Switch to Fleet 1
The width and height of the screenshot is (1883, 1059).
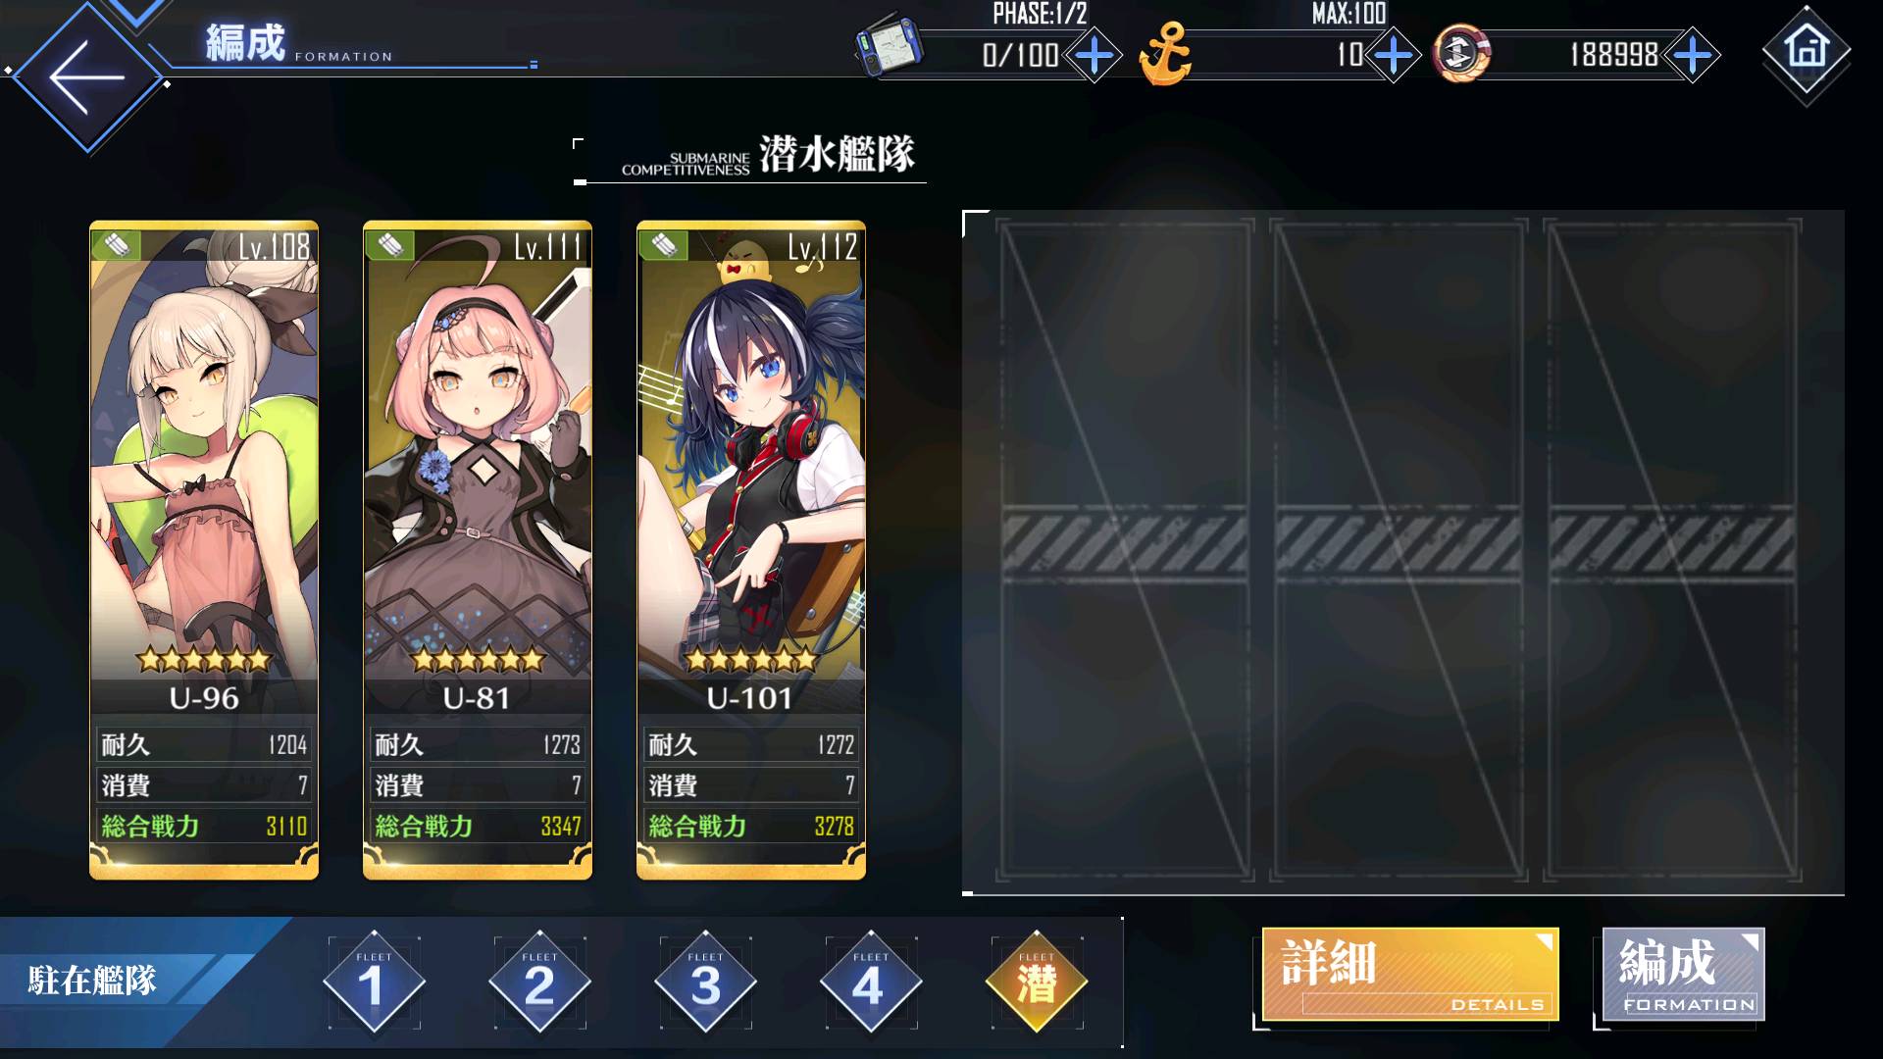click(x=374, y=982)
